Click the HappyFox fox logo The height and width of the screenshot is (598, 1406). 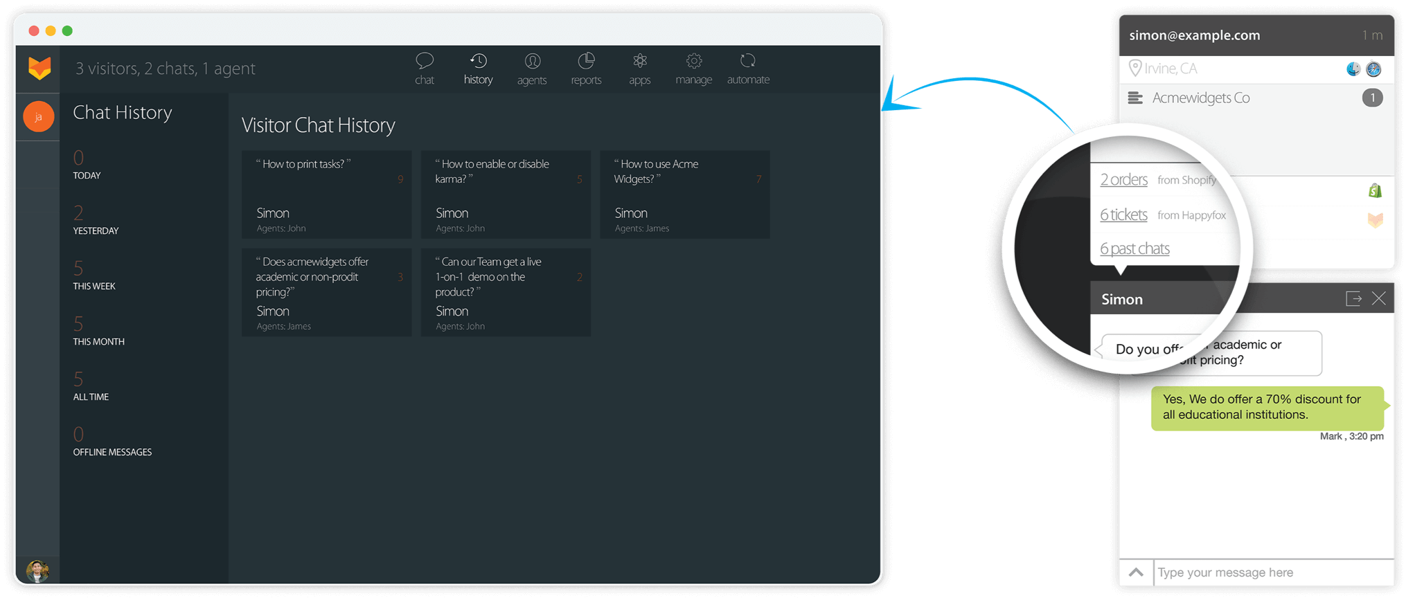click(39, 69)
